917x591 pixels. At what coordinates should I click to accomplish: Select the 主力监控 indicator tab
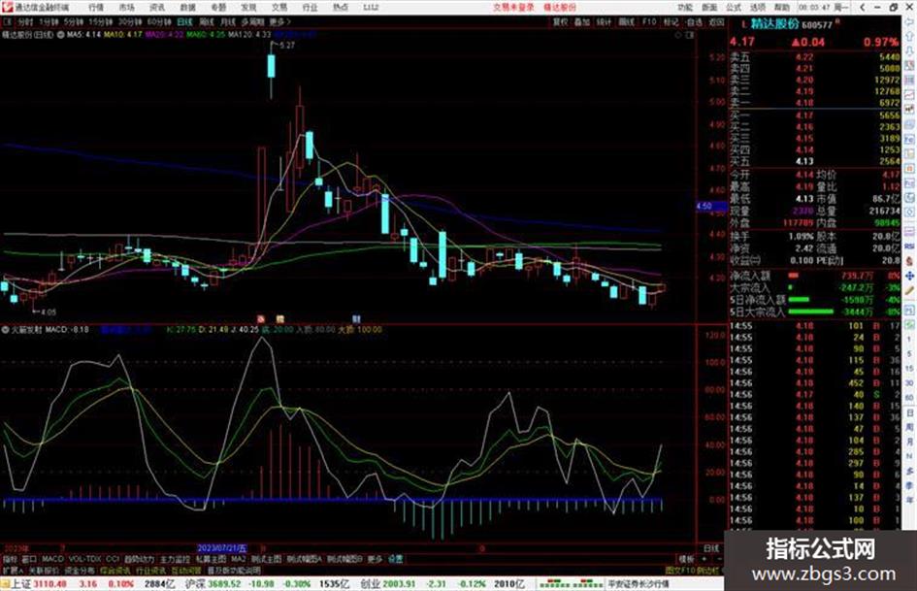pyautogui.click(x=175, y=559)
